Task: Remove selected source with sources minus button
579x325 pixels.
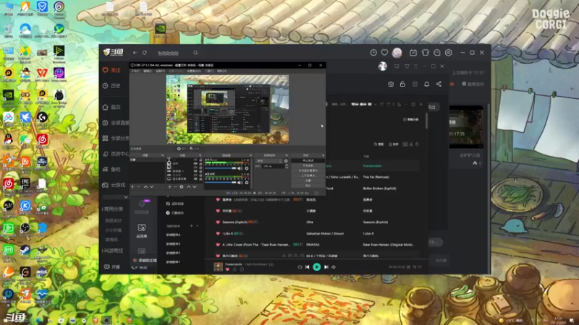Action: (x=175, y=187)
